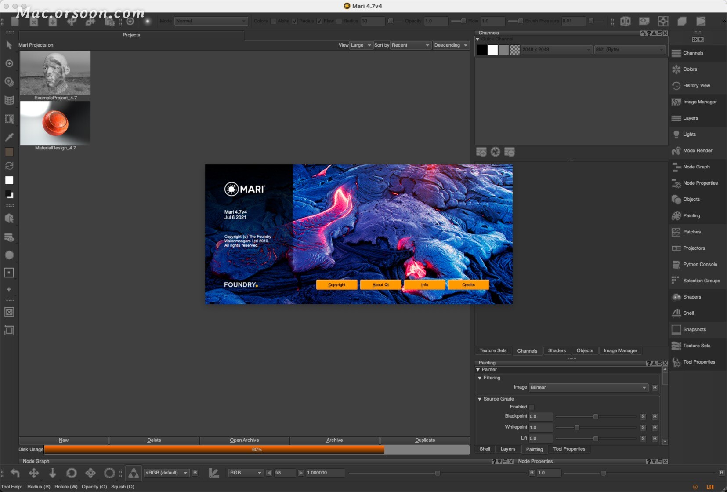Screen dimensions: 727x492
Task: Select the eyedropper color picker tool
Action: point(9,137)
